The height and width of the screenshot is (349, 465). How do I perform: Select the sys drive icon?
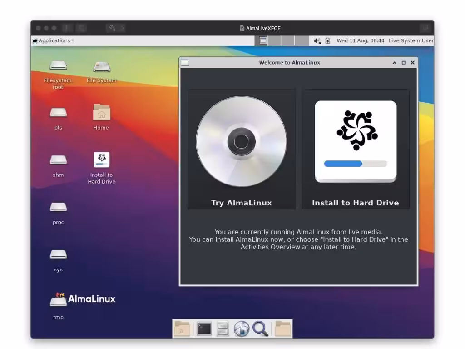tap(58, 254)
